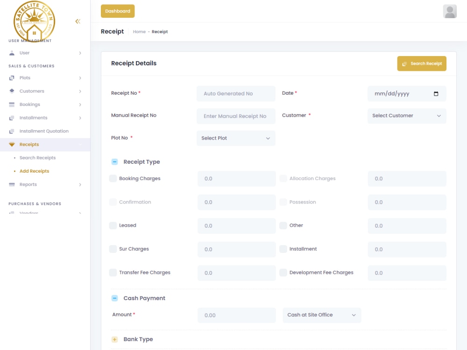The height and width of the screenshot is (350, 467).
Task: Open the calendar picker icon in Date field
Action: point(436,94)
